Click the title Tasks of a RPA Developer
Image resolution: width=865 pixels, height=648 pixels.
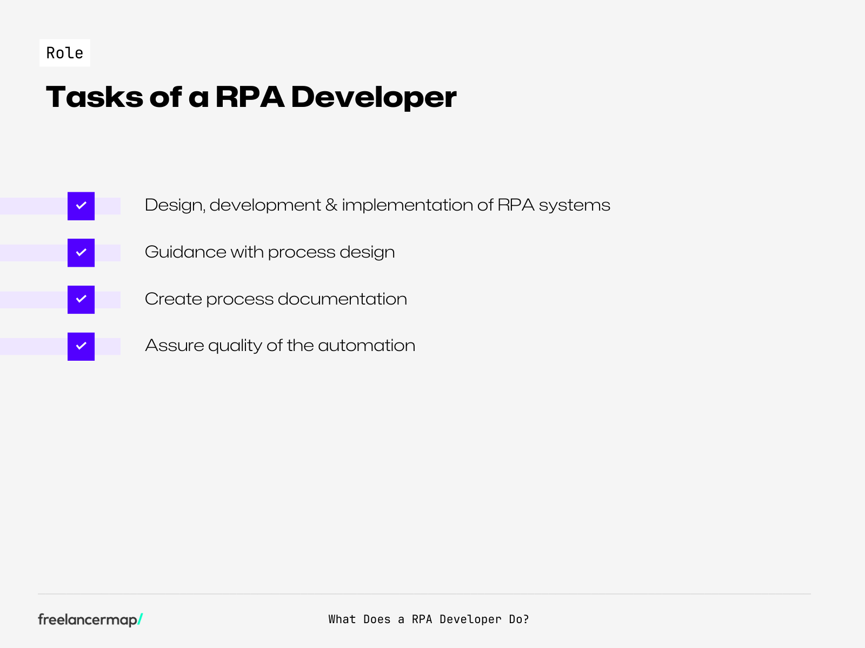coord(251,97)
